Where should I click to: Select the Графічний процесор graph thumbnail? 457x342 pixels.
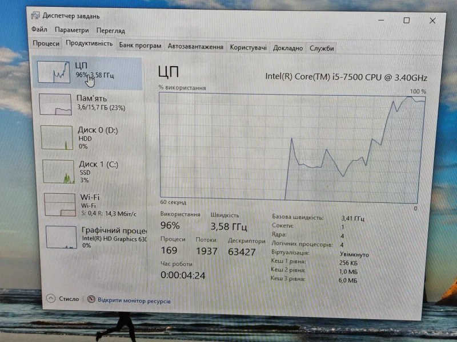point(62,237)
